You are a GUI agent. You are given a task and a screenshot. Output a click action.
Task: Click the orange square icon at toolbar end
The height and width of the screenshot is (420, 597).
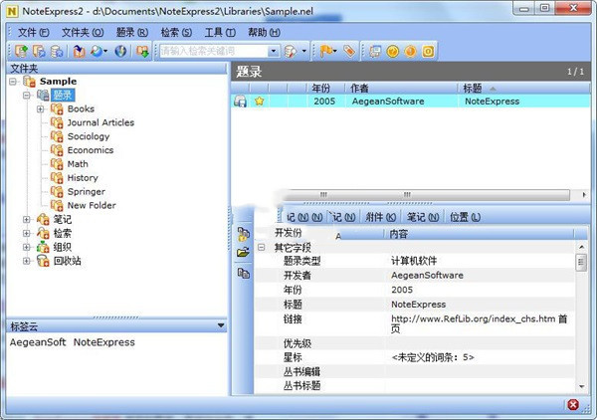pos(428,51)
